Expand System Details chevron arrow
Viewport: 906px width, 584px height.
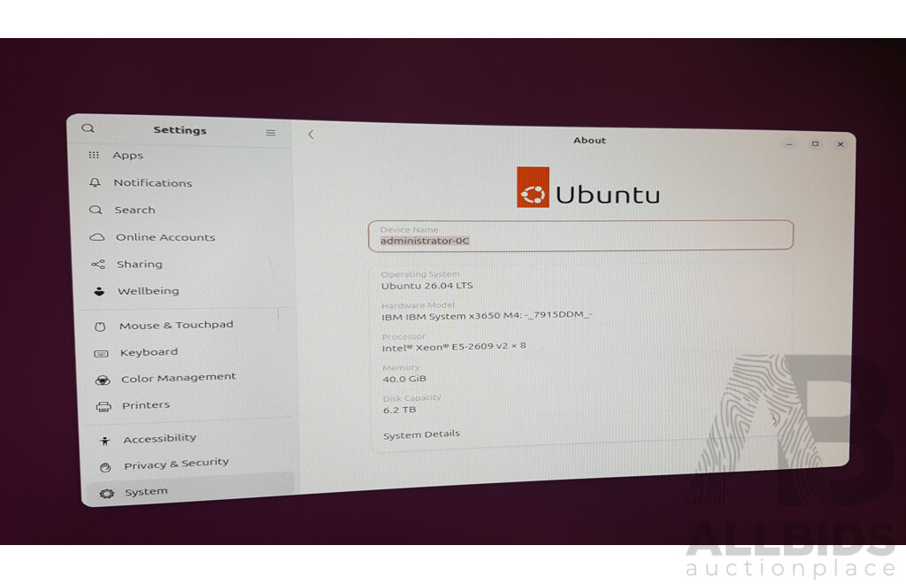coord(774,420)
